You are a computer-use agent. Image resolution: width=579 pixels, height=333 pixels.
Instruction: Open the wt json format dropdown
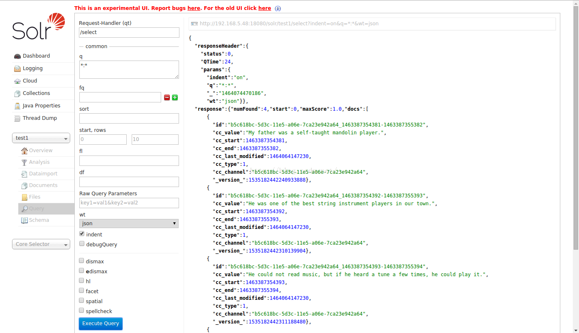pos(129,224)
